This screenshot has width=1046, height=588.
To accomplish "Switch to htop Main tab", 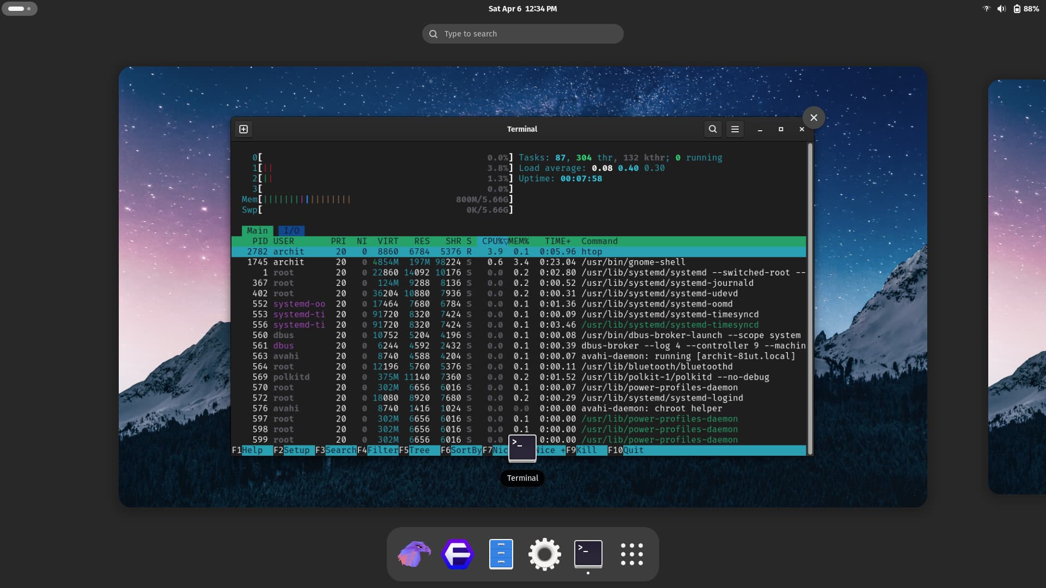I will pyautogui.click(x=257, y=231).
